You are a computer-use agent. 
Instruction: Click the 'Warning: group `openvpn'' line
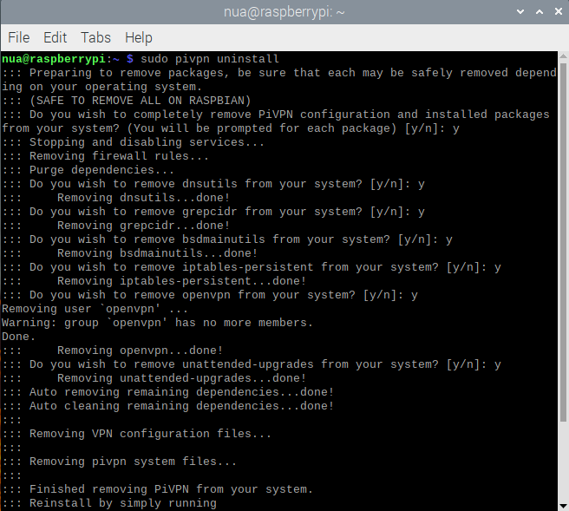tap(156, 323)
